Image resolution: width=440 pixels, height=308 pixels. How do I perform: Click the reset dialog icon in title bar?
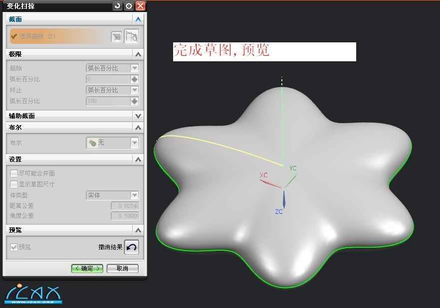[x=118, y=5]
